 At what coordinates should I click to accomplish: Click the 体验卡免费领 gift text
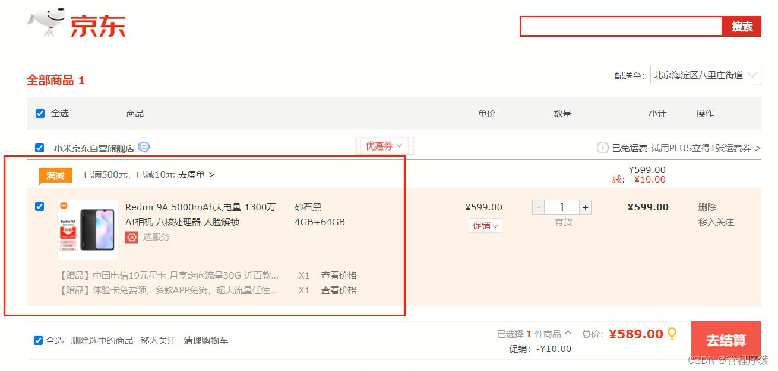pyautogui.click(x=169, y=290)
